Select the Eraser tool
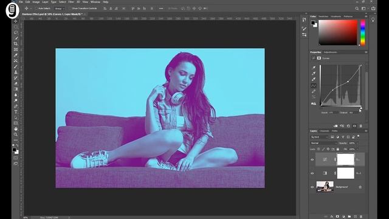The height and width of the screenshot is (219, 389). [x=16, y=83]
